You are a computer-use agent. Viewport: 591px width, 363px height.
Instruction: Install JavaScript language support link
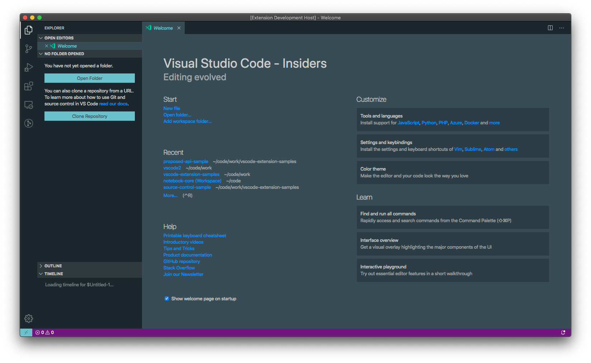[408, 123]
